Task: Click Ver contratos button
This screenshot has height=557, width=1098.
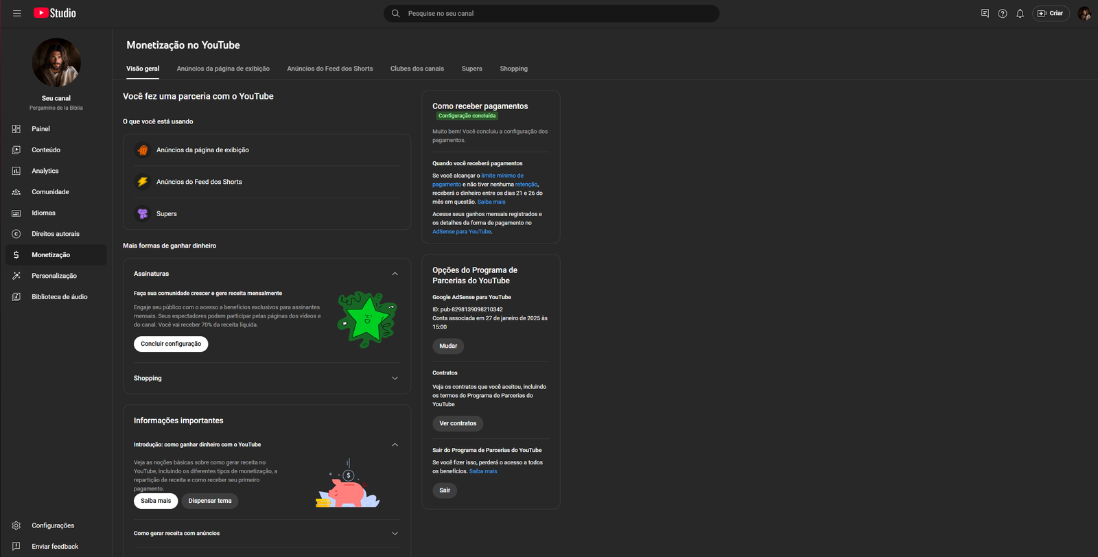Action: tap(458, 423)
